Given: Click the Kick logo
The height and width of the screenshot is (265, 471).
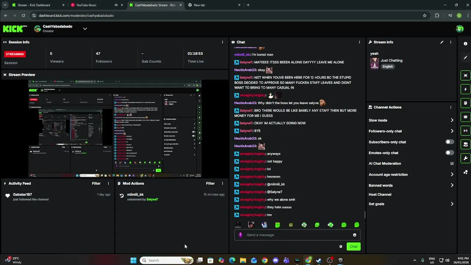Looking at the screenshot, I should (x=15, y=28).
